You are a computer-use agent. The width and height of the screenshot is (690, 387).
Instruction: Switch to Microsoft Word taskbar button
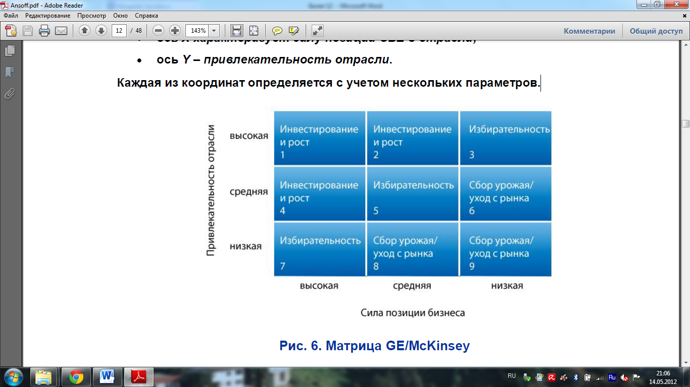click(108, 377)
